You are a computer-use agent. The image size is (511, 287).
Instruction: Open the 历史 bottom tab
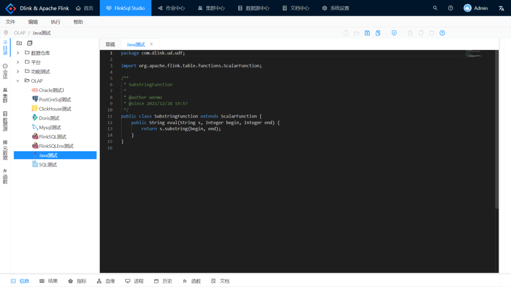pyautogui.click(x=163, y=281)
